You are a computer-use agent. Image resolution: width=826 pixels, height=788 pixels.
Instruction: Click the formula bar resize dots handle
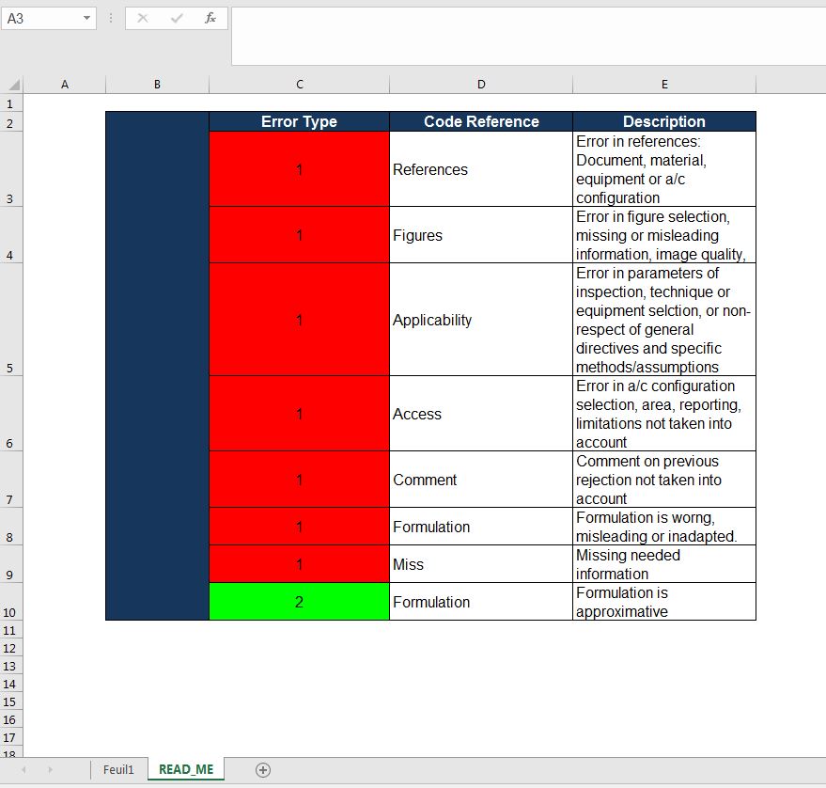tap(110, 18)
